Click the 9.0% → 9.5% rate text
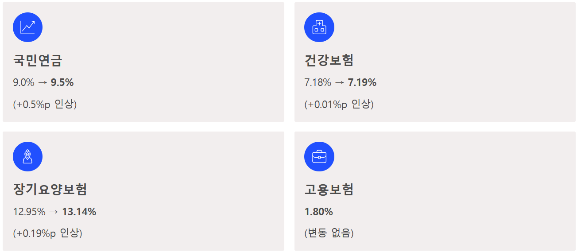Image resolution: width=577 pixels, height=252 pixels. click(x=43, y=82)
